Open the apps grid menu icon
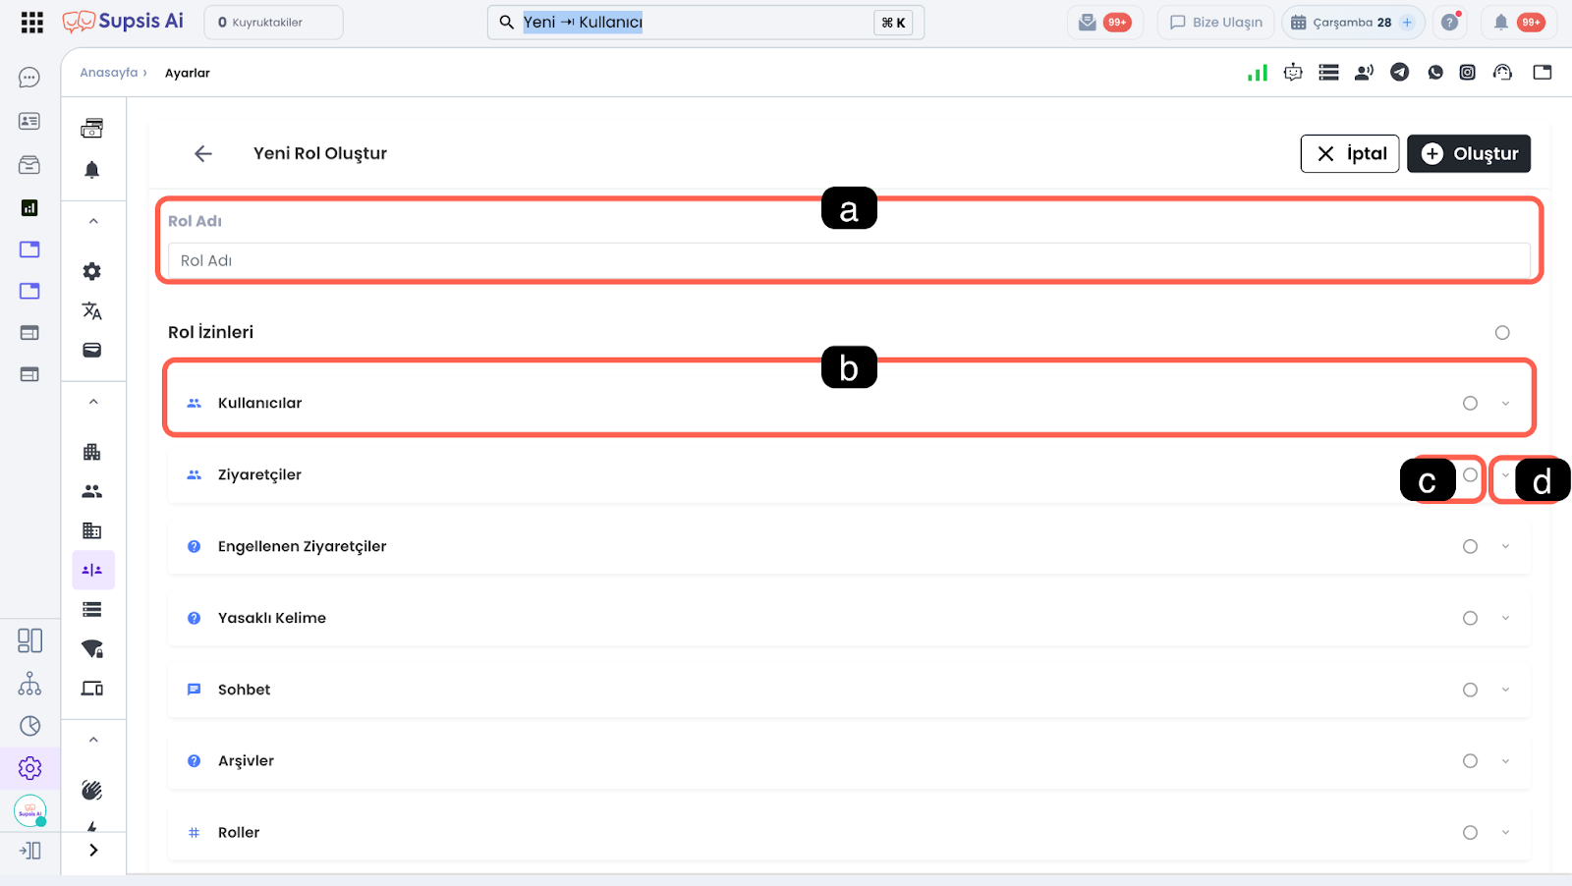The image size is (1572, 886). click(x=31, y=22)
